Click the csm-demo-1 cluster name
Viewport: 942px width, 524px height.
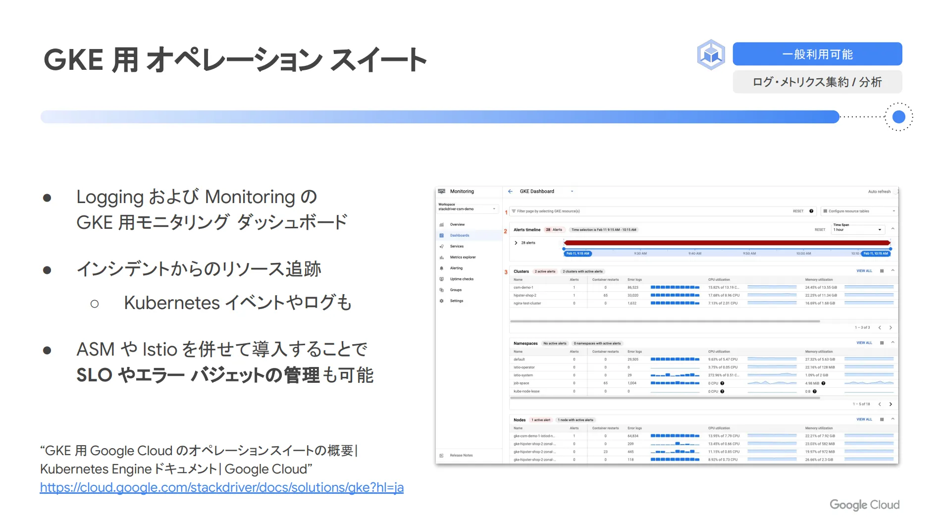(523, 287)
